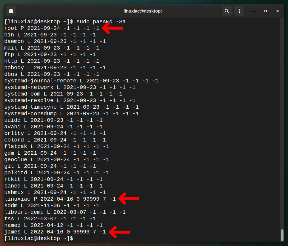
Task: Click the saned account row
Action: (x=53, y=186)
